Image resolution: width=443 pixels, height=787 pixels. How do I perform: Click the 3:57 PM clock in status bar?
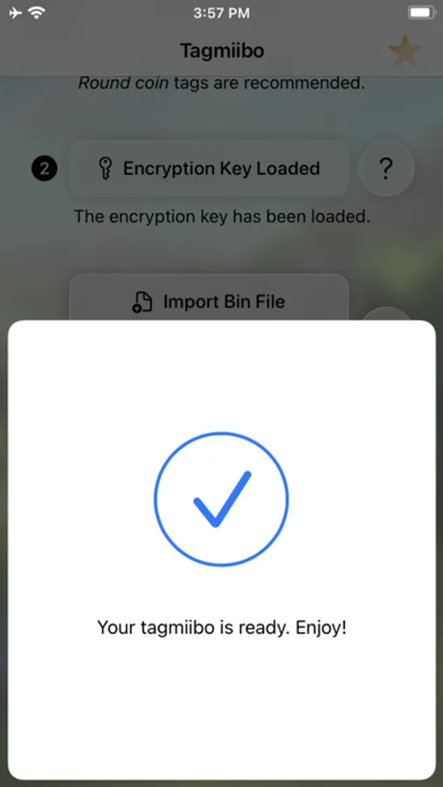(221, 13)
